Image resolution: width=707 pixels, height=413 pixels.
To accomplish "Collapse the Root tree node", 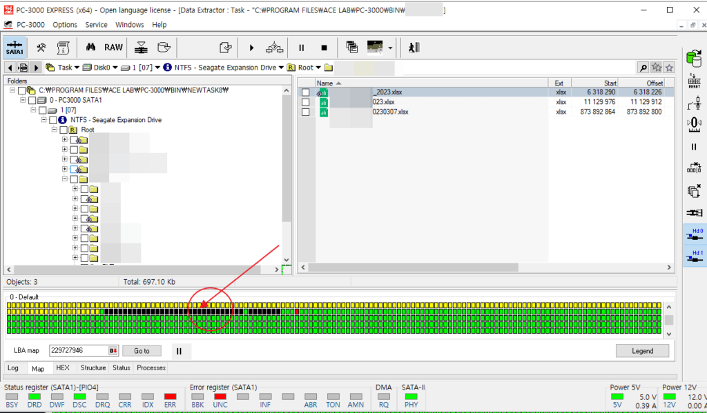I will click(55, 130).
